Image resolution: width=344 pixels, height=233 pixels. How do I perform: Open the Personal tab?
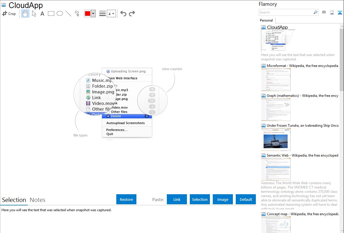pyautogui.click(x=266, y=20)
